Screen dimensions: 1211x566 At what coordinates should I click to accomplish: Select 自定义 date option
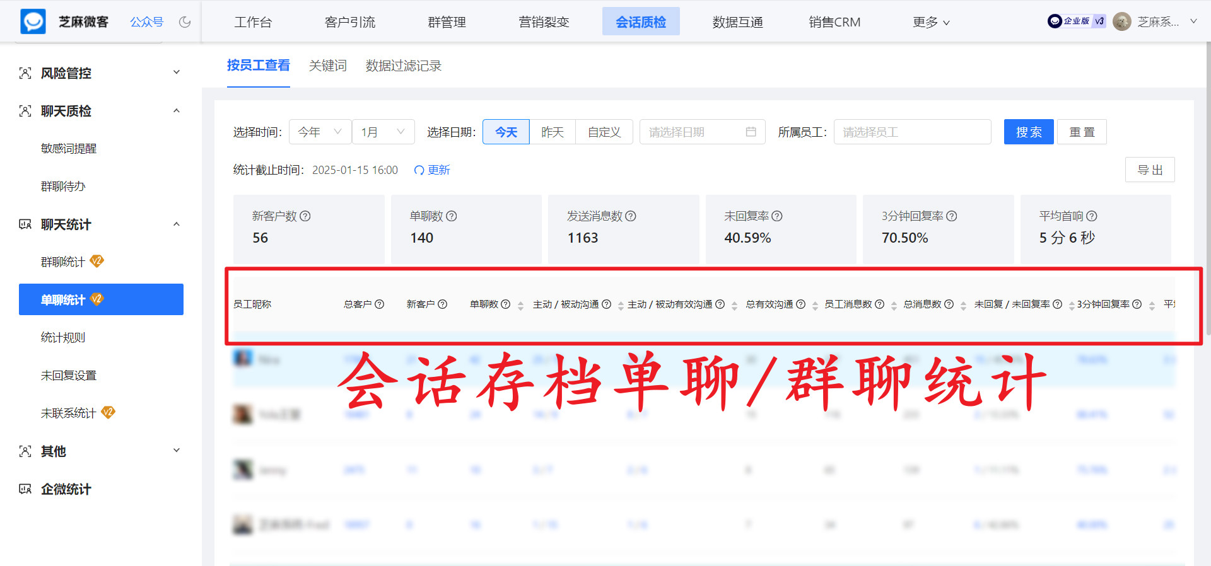604,132
